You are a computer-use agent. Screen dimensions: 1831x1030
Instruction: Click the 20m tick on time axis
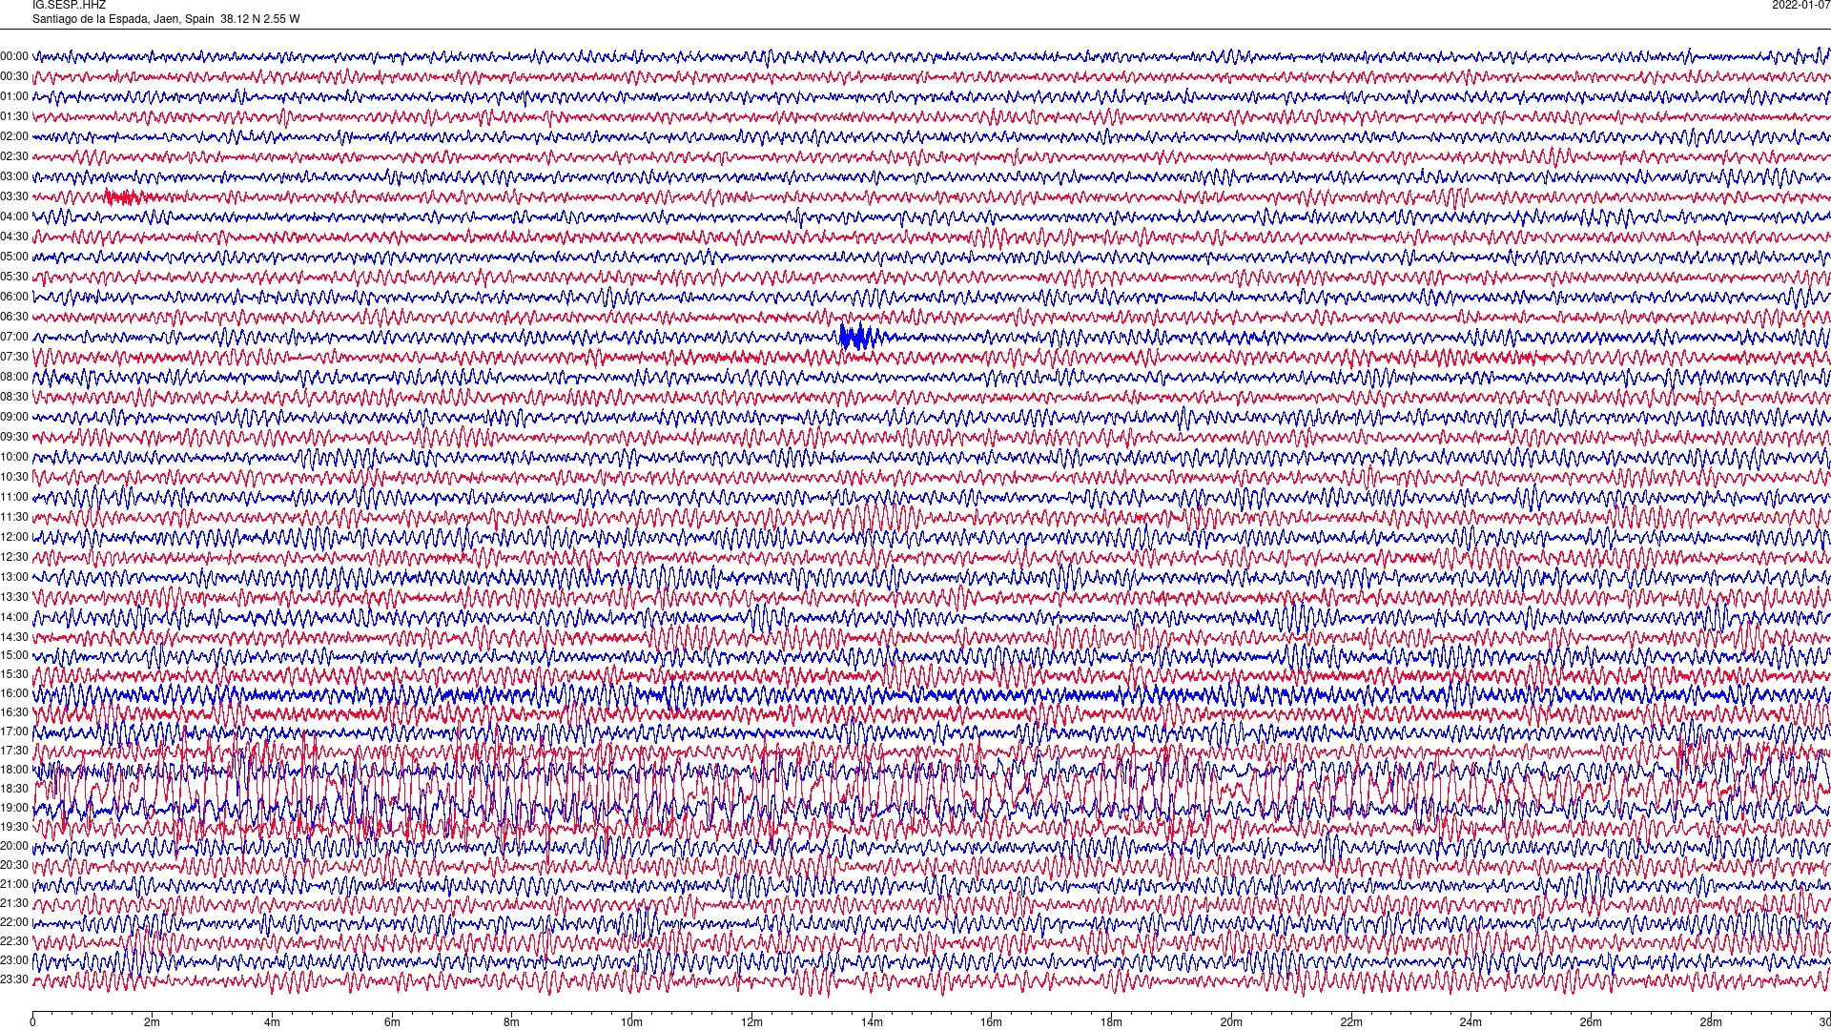1231,1022
